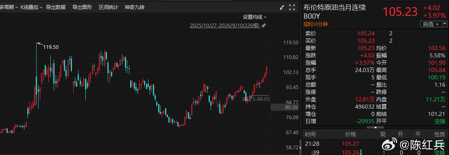Click 导出数据 export data
449x155 pixels.
tap(56, 7)
